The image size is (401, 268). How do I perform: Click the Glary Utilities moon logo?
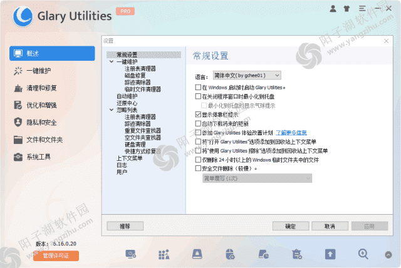23,16
